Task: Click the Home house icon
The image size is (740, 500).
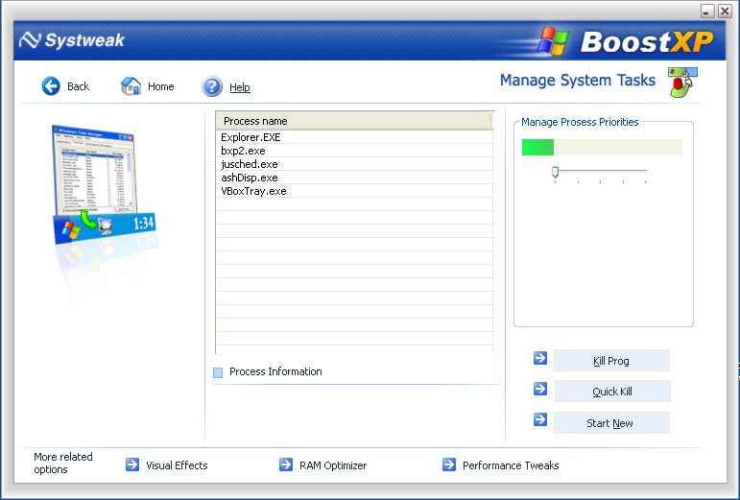Action: pos(131,85)
